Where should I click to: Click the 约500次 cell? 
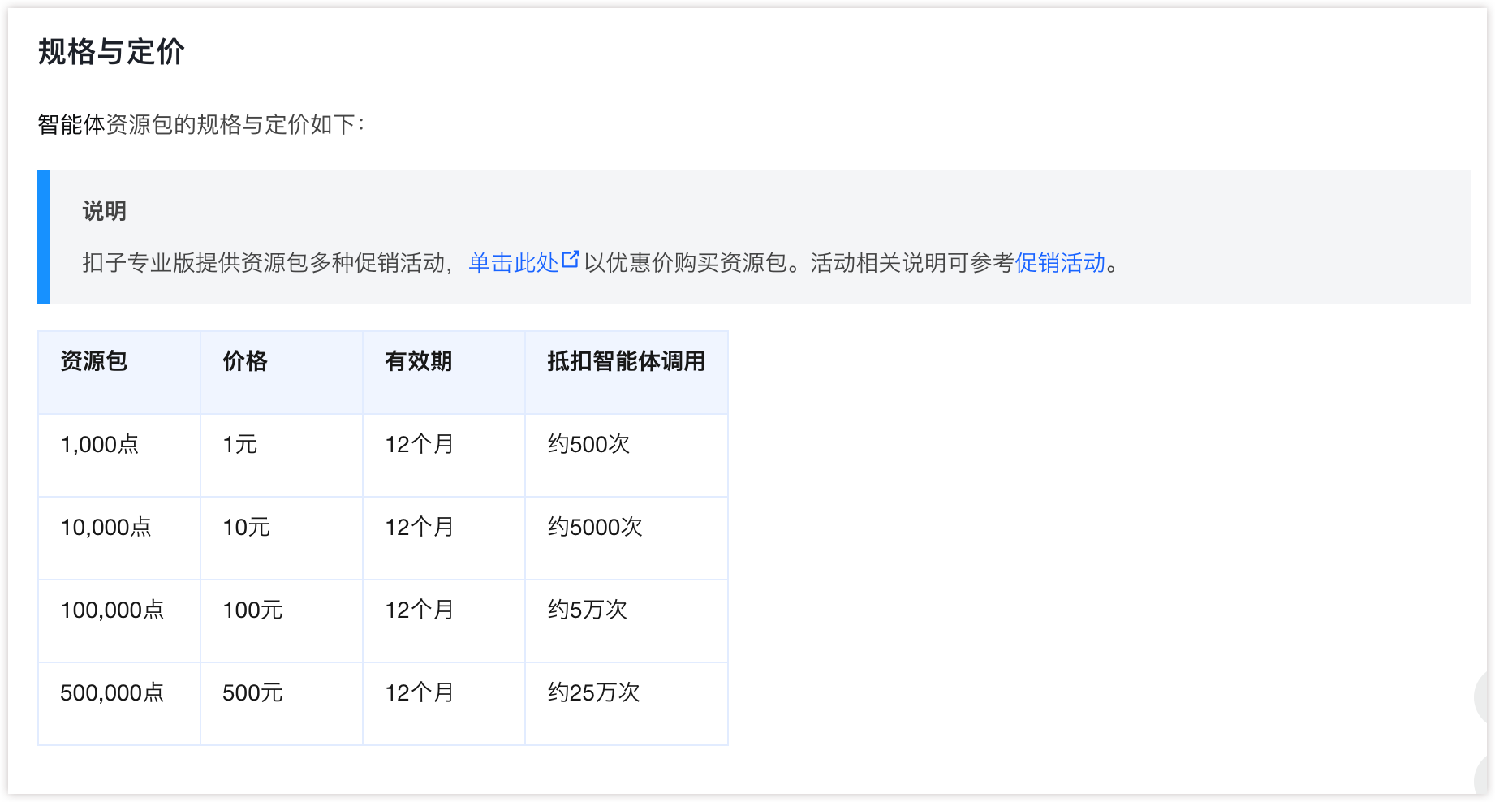[x=588, y=445]
